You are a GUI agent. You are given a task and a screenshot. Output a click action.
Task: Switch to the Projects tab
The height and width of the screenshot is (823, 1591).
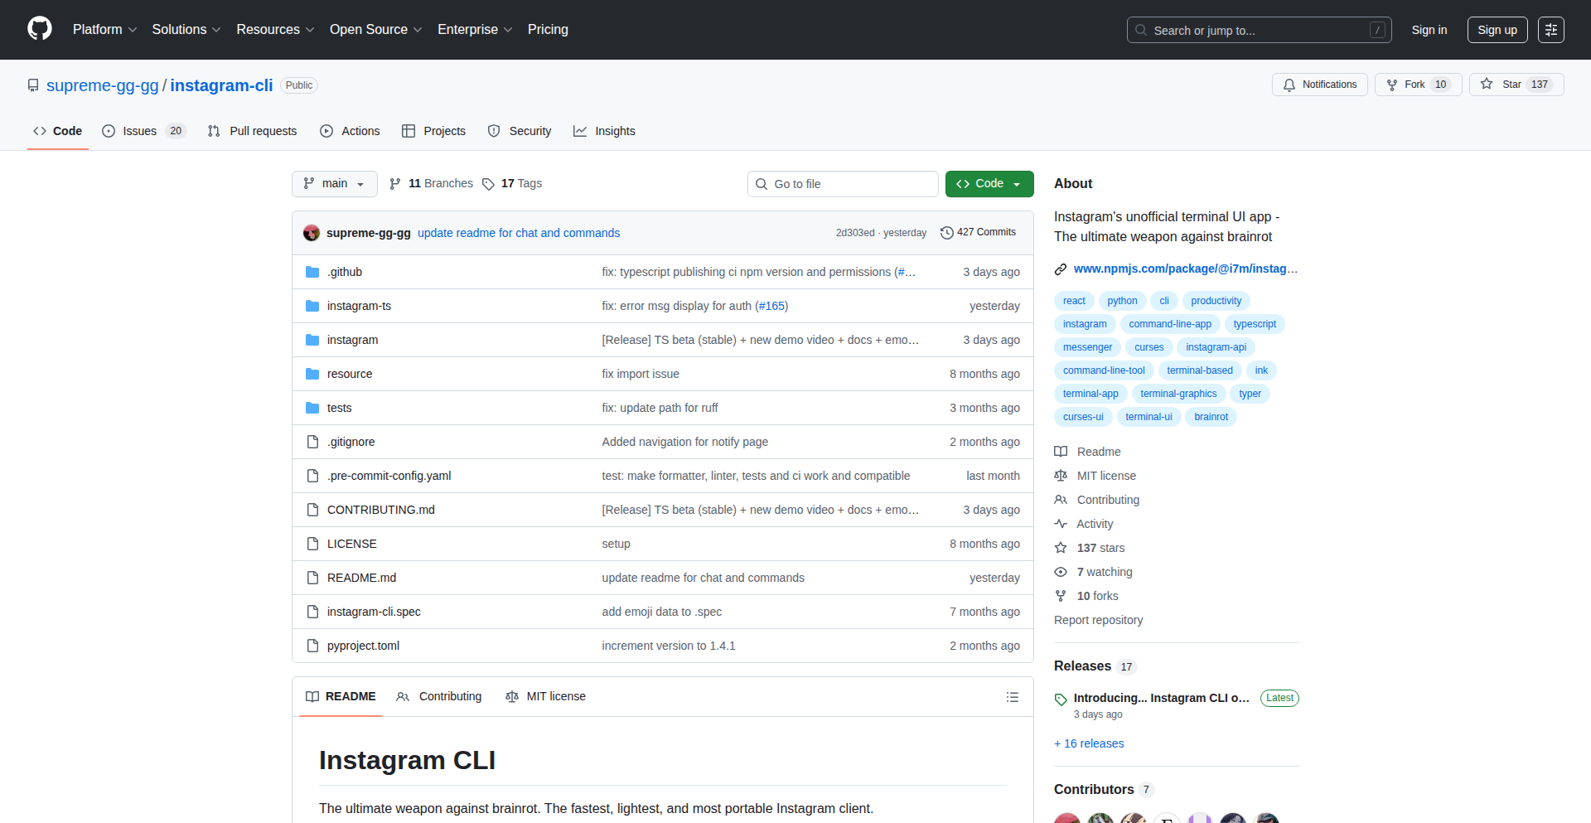(433, 131)
